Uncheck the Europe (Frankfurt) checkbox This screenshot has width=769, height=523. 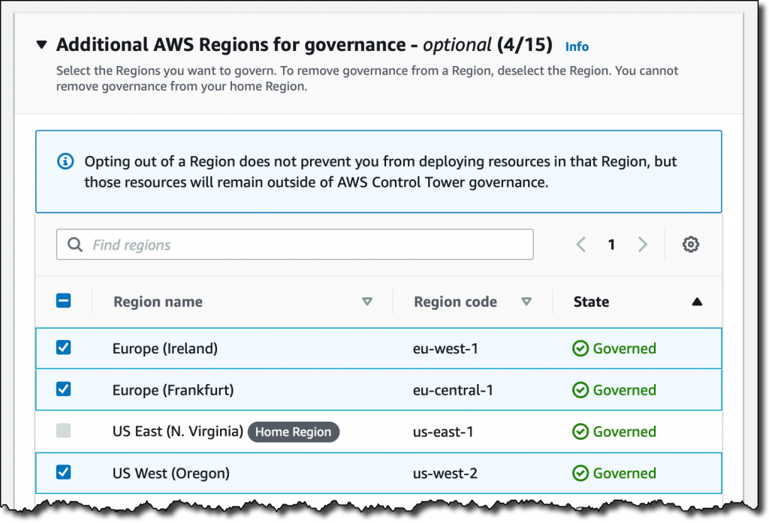click(63, 389)
